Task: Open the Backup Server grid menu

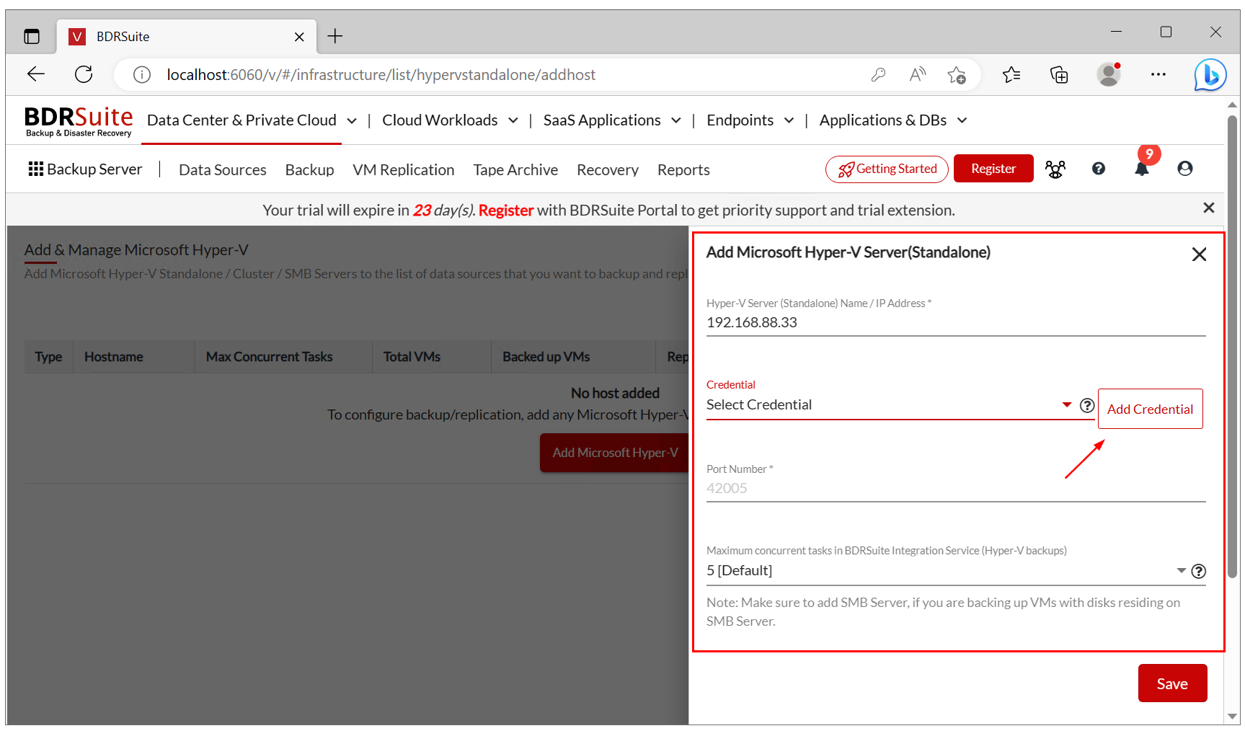Action: point(85,169)
